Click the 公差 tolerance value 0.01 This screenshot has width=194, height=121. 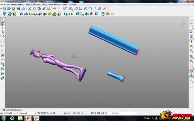106,113
